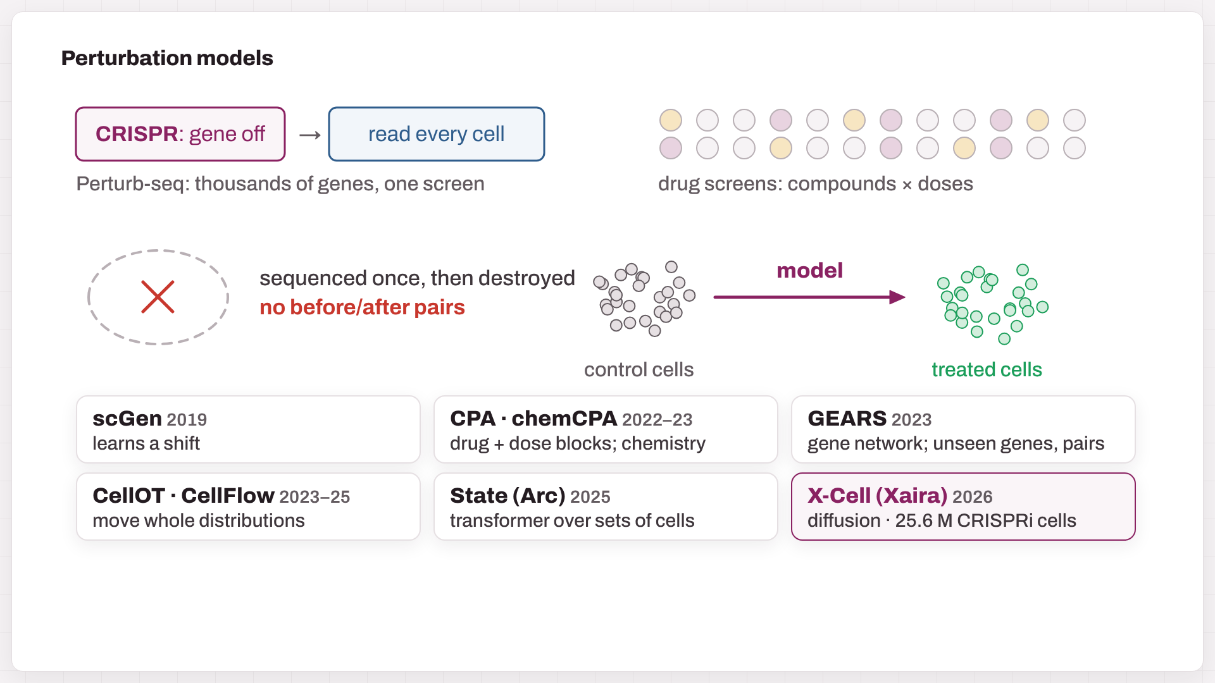
Task: Open the scGen 2019 card
Action: click(248, 429)
